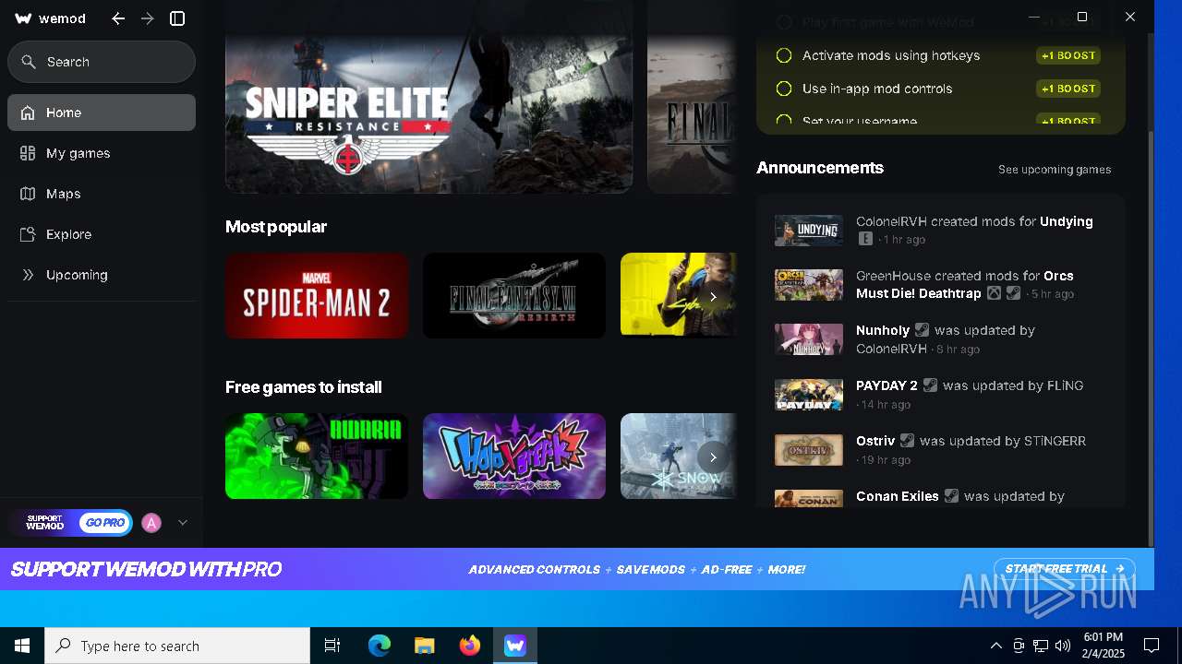
Task: Click See upcoming games link
Action: pyautogui.click(x=1055, y=170)
